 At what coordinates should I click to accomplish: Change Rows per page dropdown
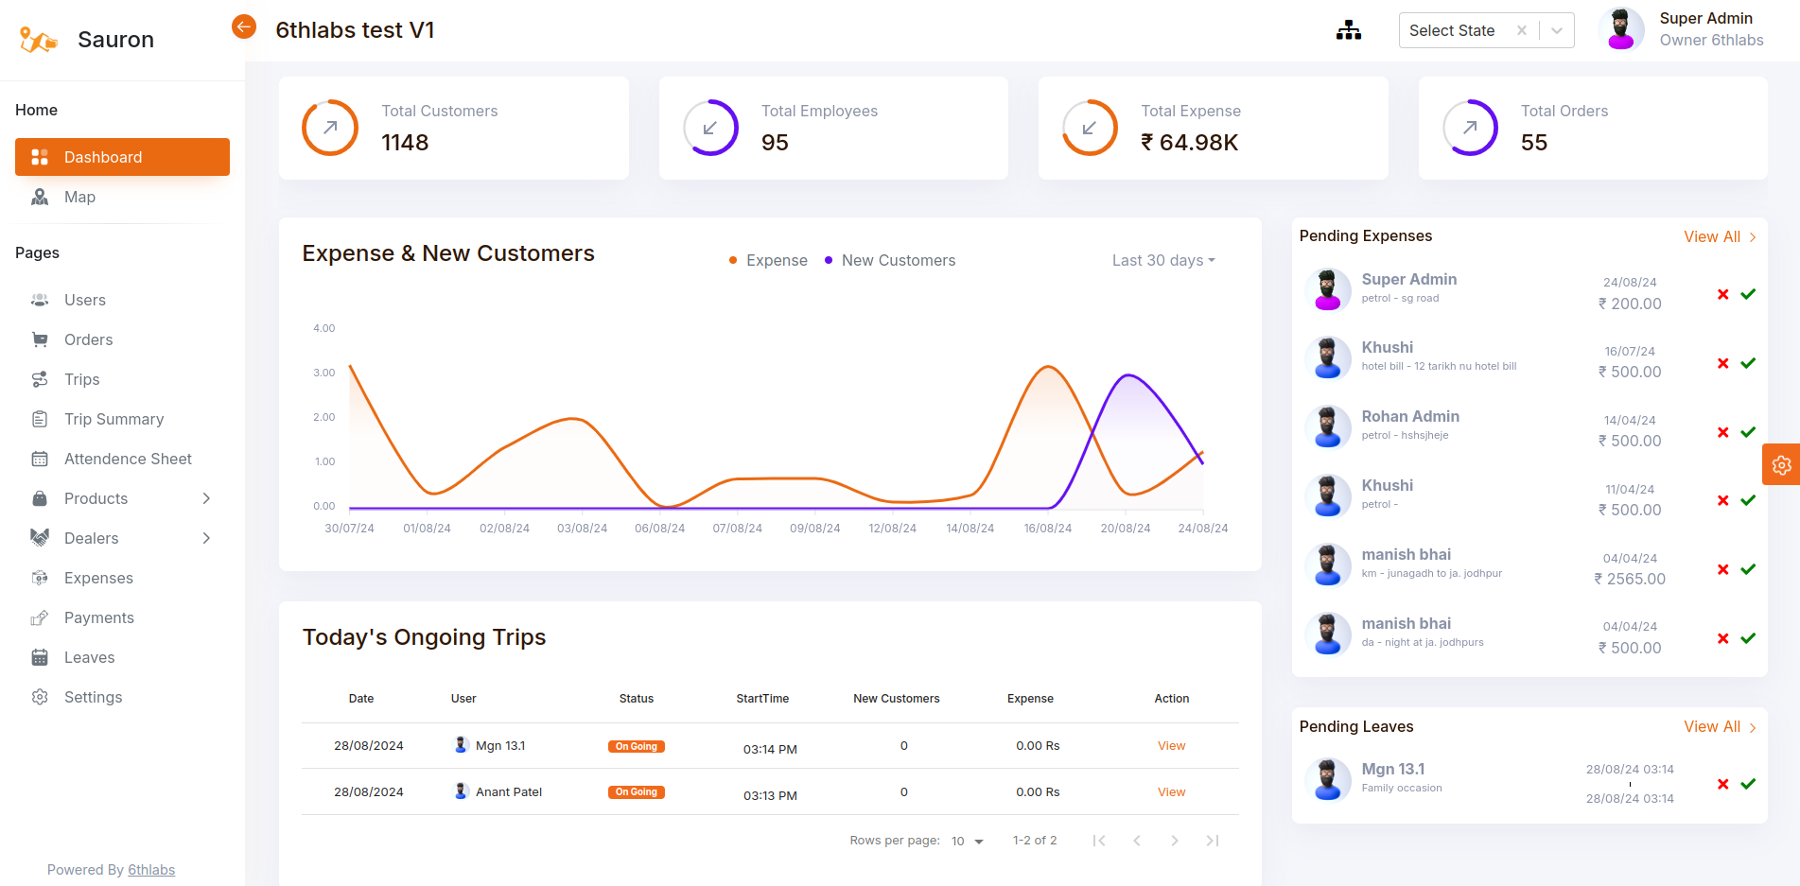967,840
